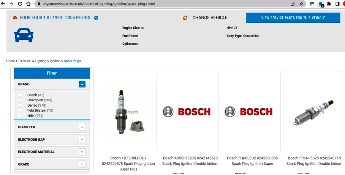Viewport: 345px width, 175px height.
Task: Go to the browser home icon
Action: pos(28,4)
